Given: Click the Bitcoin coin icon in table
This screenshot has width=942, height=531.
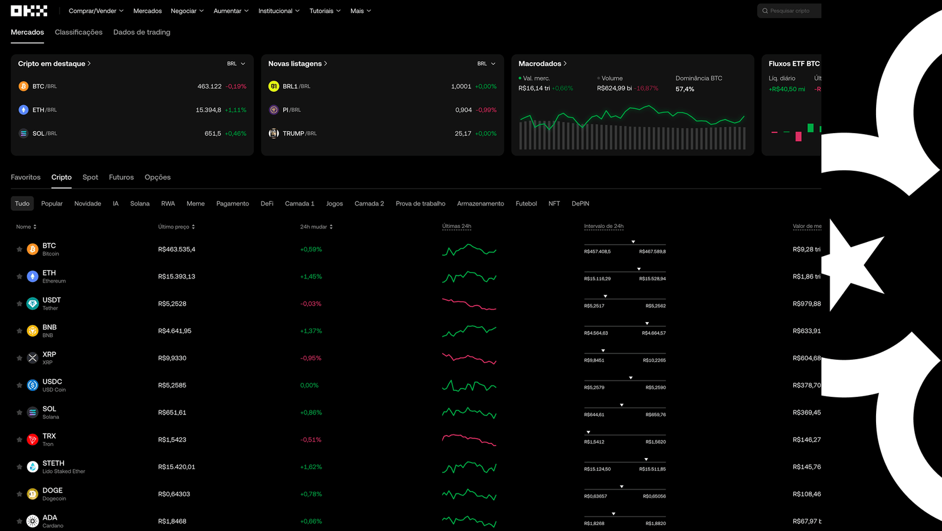Looking at the screenshot, I should 33,250.
